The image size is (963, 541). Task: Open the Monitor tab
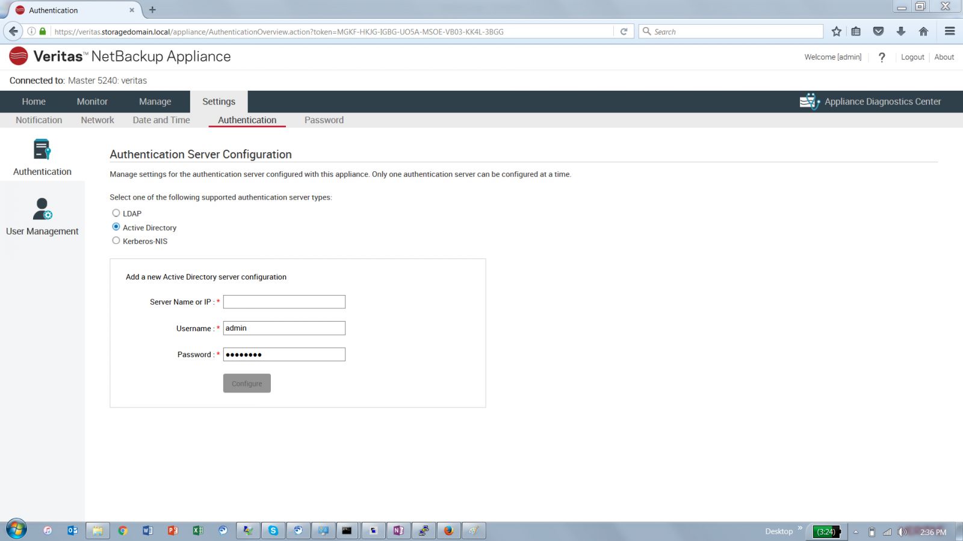92,102
